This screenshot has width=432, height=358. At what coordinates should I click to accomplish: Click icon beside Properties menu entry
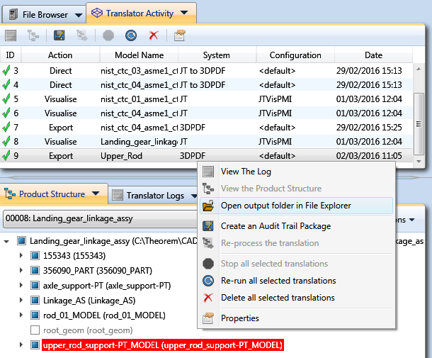tap(208, 318)
